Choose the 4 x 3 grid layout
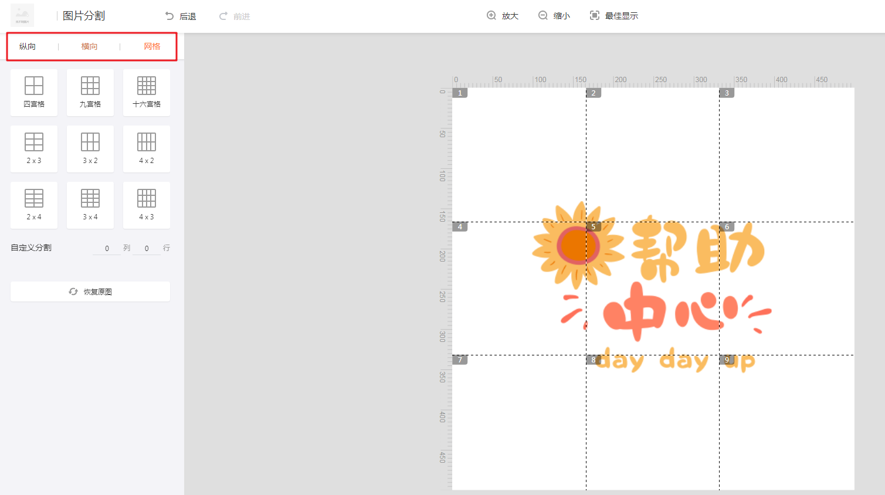 [147, 205]
